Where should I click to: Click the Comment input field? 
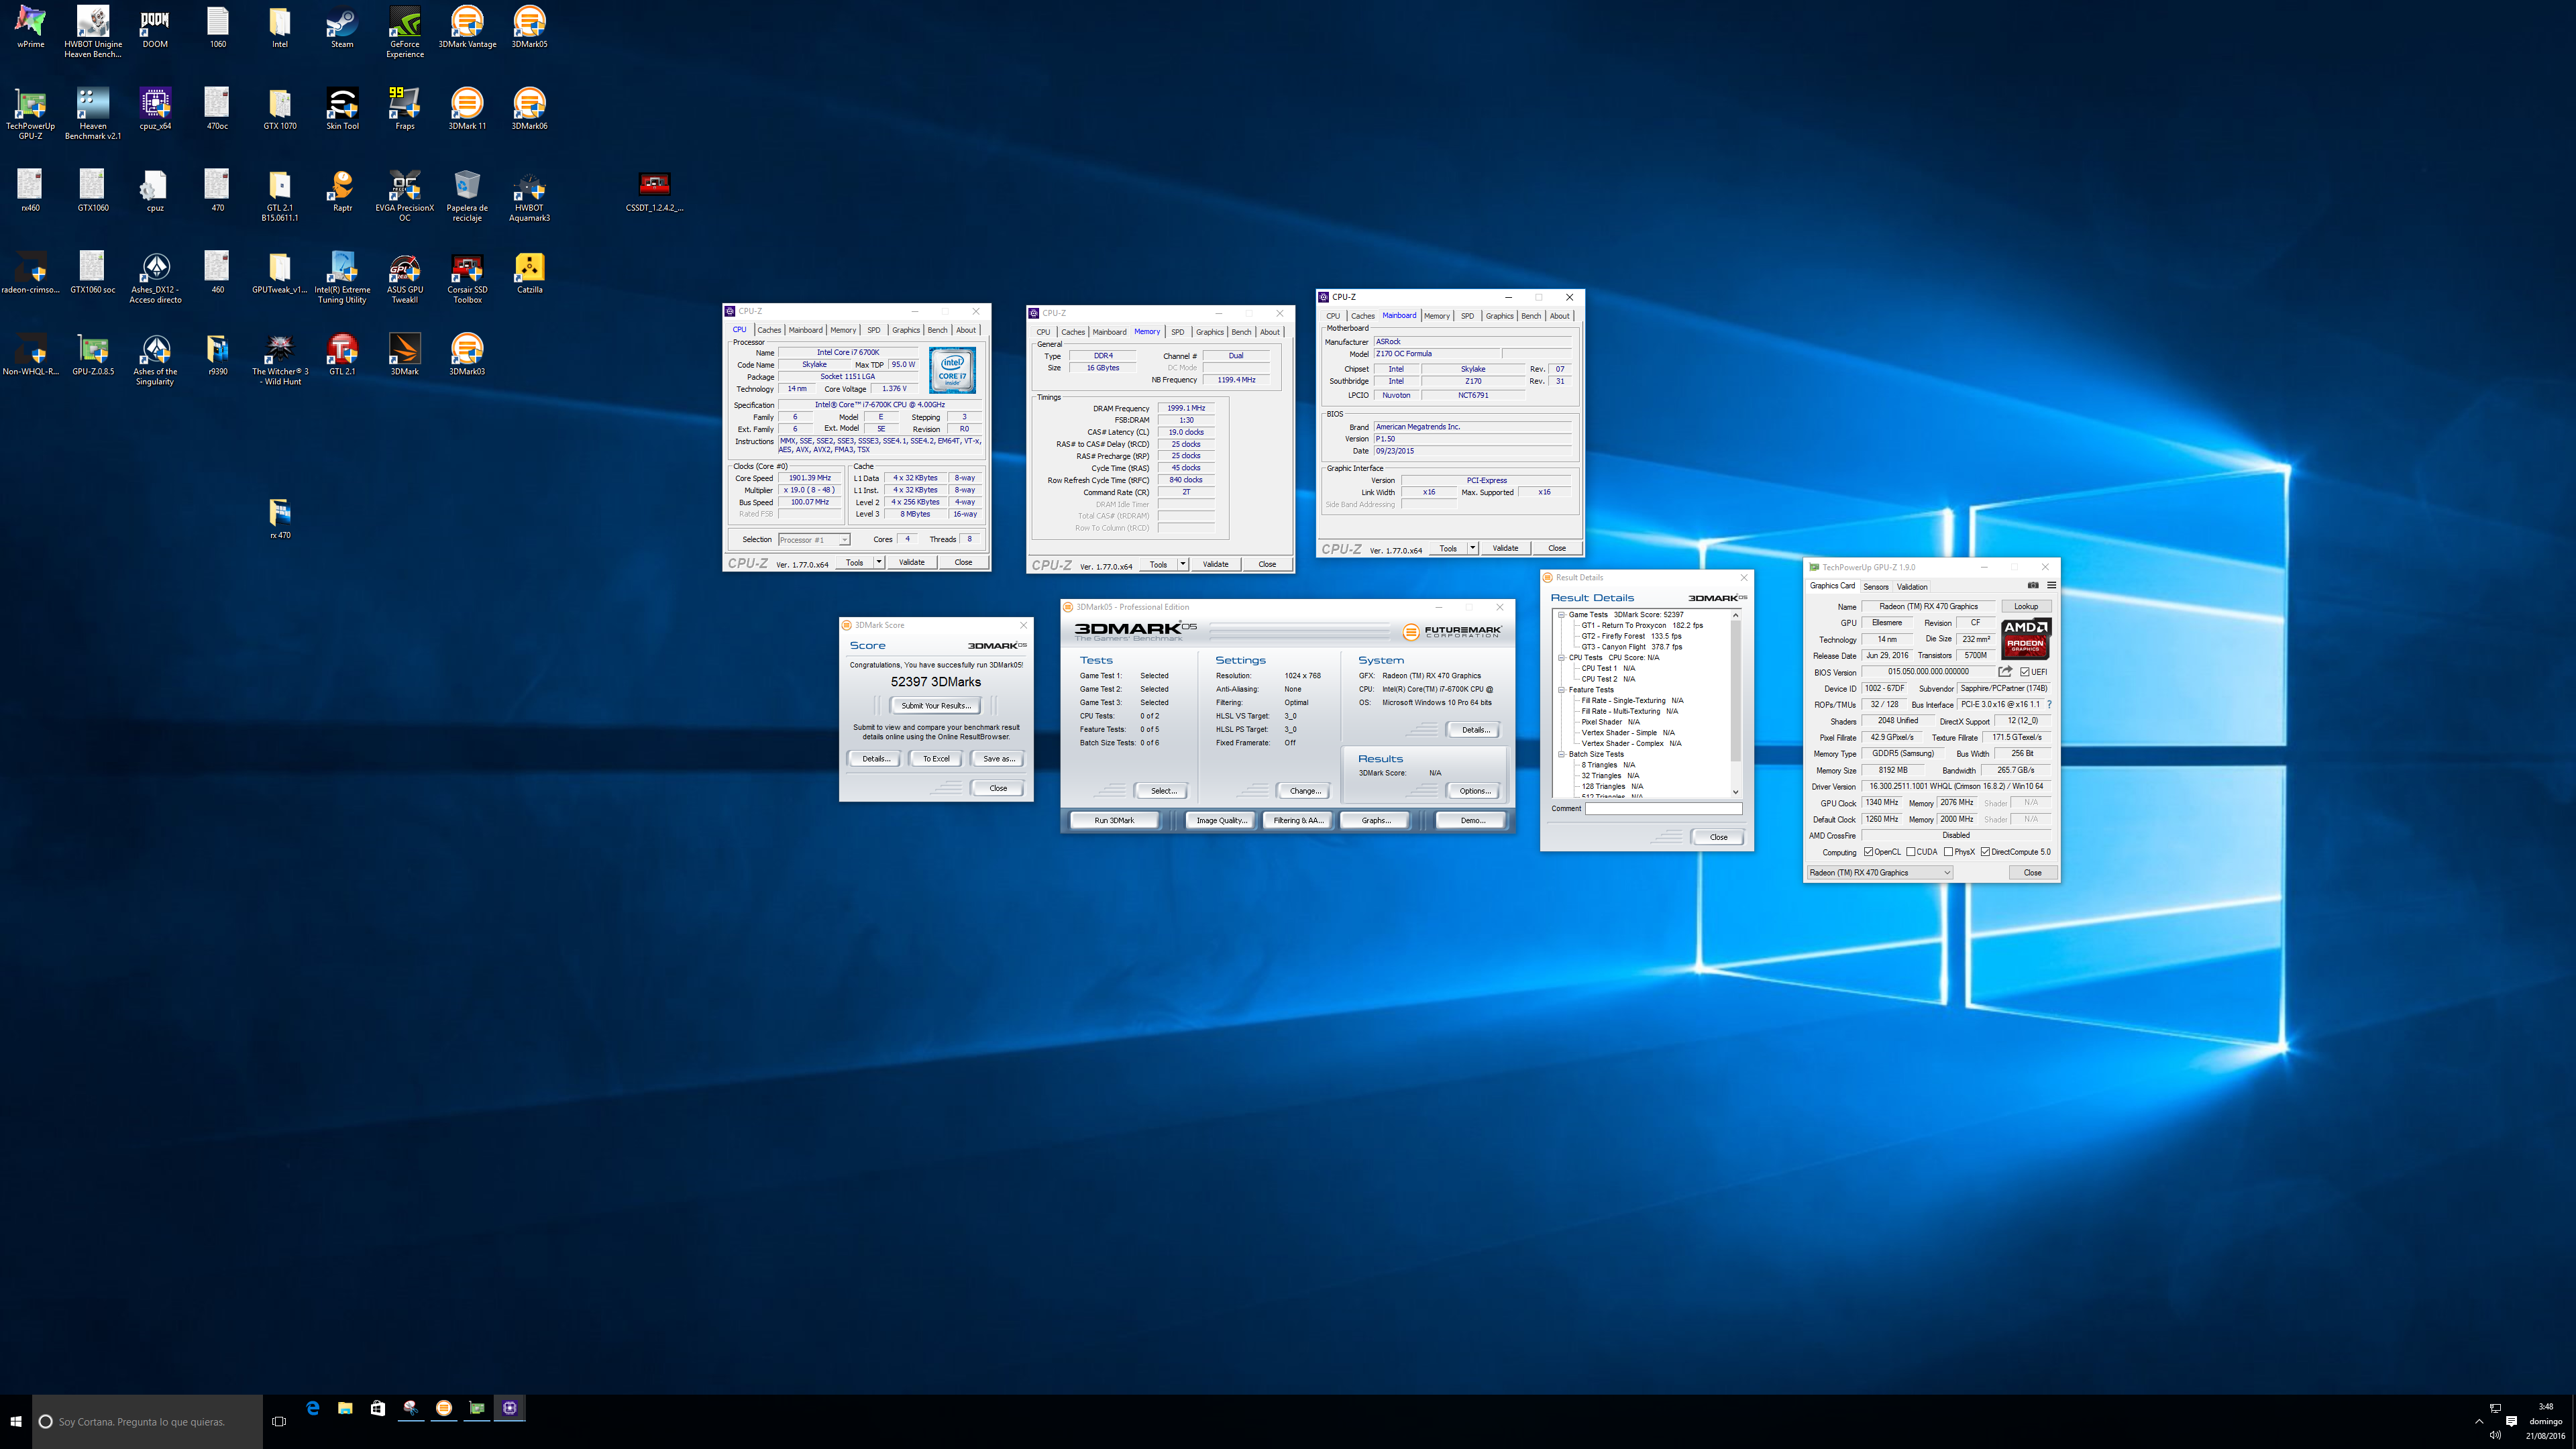(x=1663, y=808)
